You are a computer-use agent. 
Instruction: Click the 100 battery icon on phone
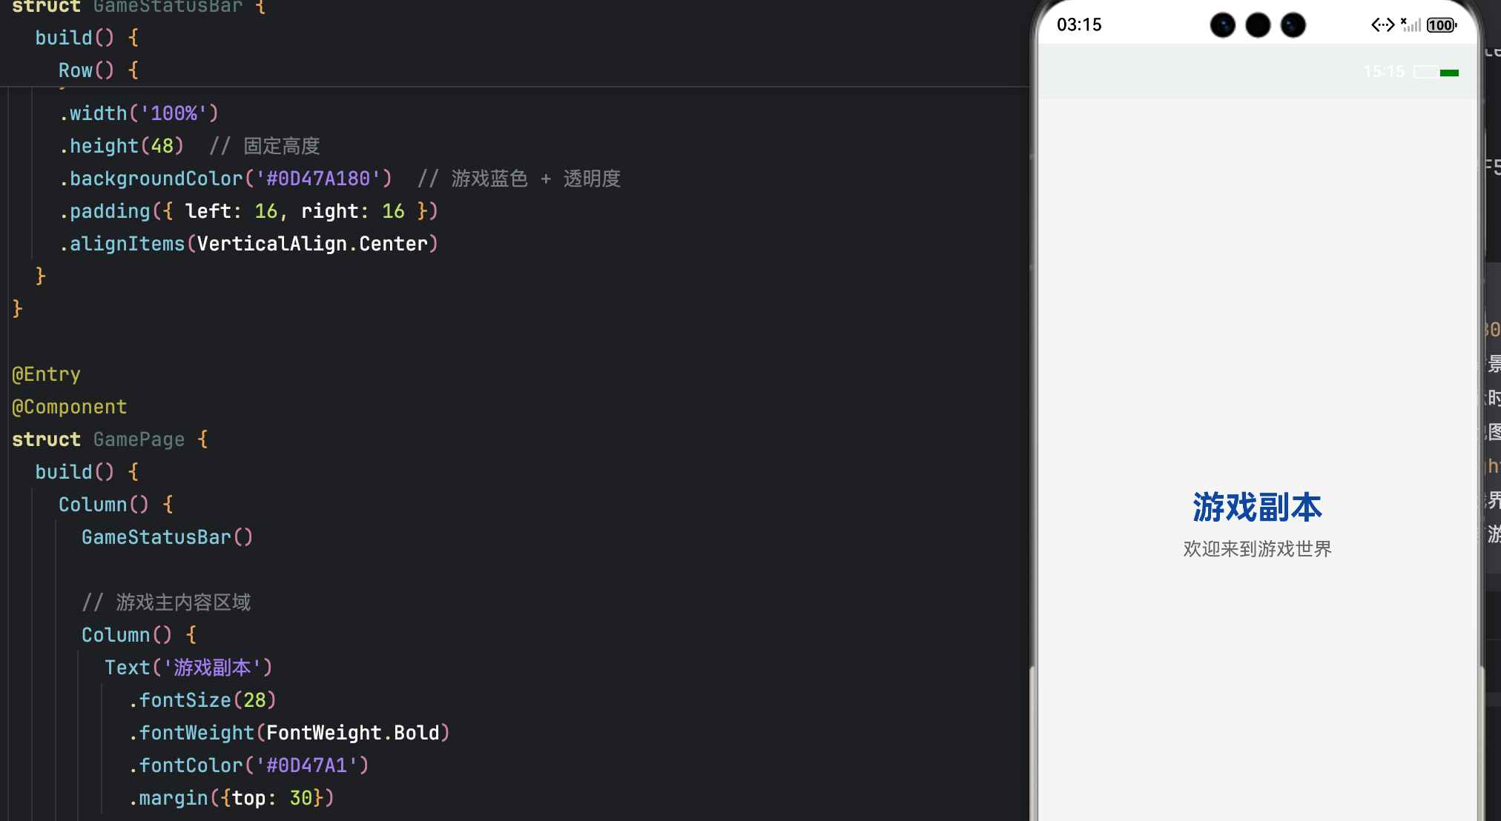1441,25
